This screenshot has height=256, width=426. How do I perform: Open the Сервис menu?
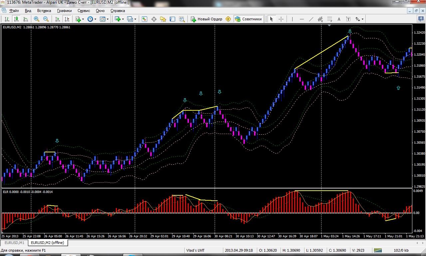[x=84, y=11]
